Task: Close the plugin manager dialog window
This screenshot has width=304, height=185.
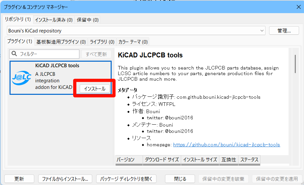Action: [299, 7]
